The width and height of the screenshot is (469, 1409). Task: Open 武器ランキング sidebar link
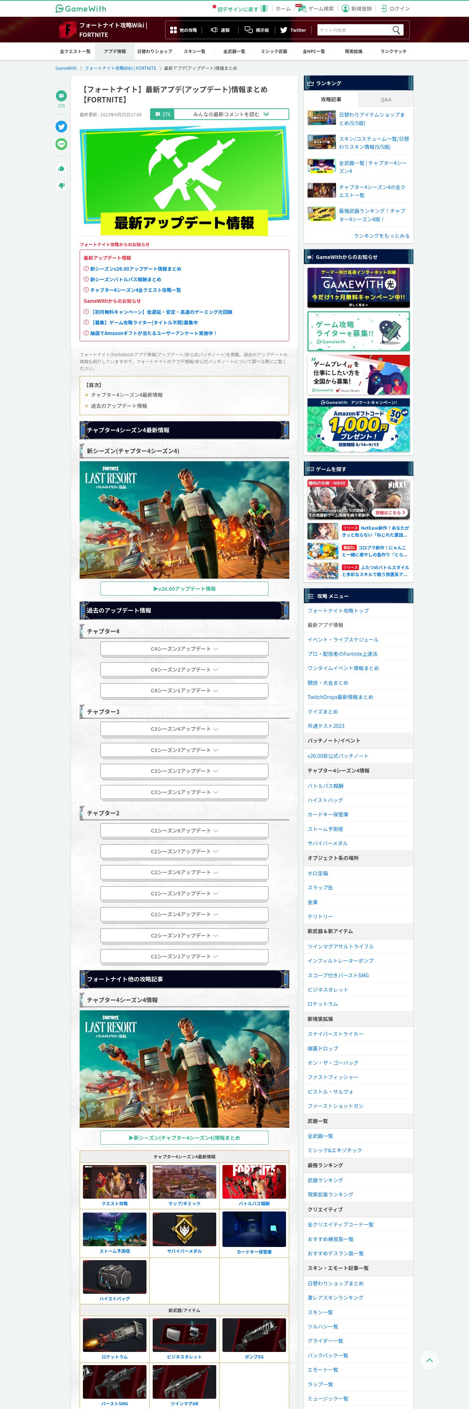325,1180
